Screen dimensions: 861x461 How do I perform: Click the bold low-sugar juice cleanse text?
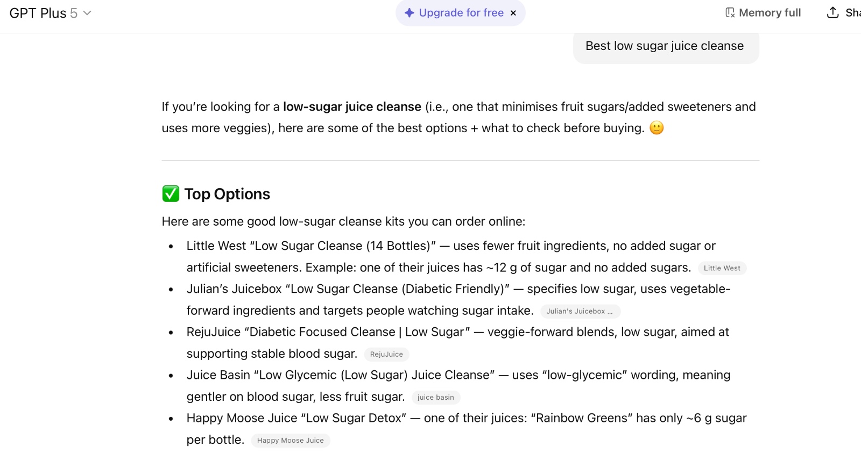(352, 107)
